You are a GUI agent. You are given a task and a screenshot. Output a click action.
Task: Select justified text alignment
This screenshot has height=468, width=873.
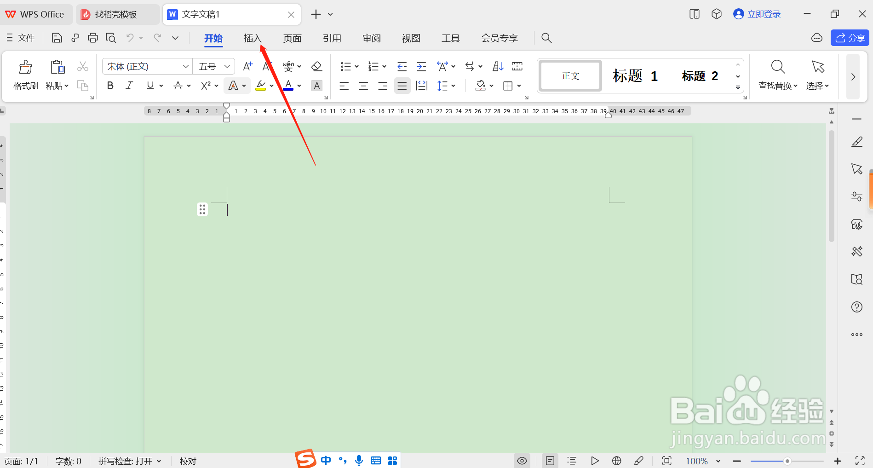coord(402,86)
